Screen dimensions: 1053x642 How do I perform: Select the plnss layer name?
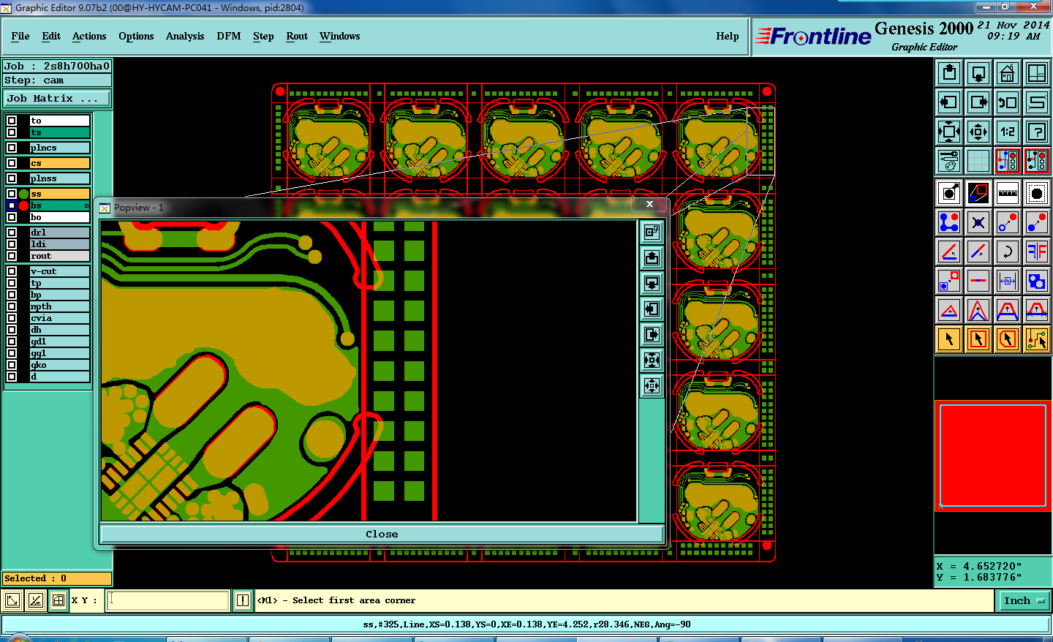(x=59, y=178)
